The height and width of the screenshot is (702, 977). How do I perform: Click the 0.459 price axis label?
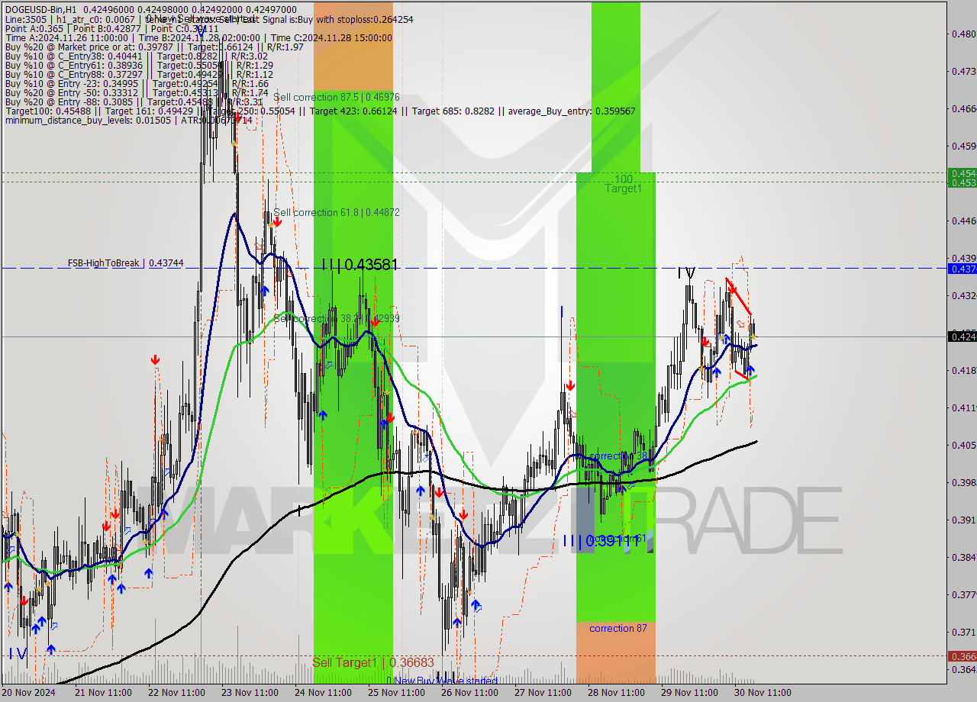(963, 146)
